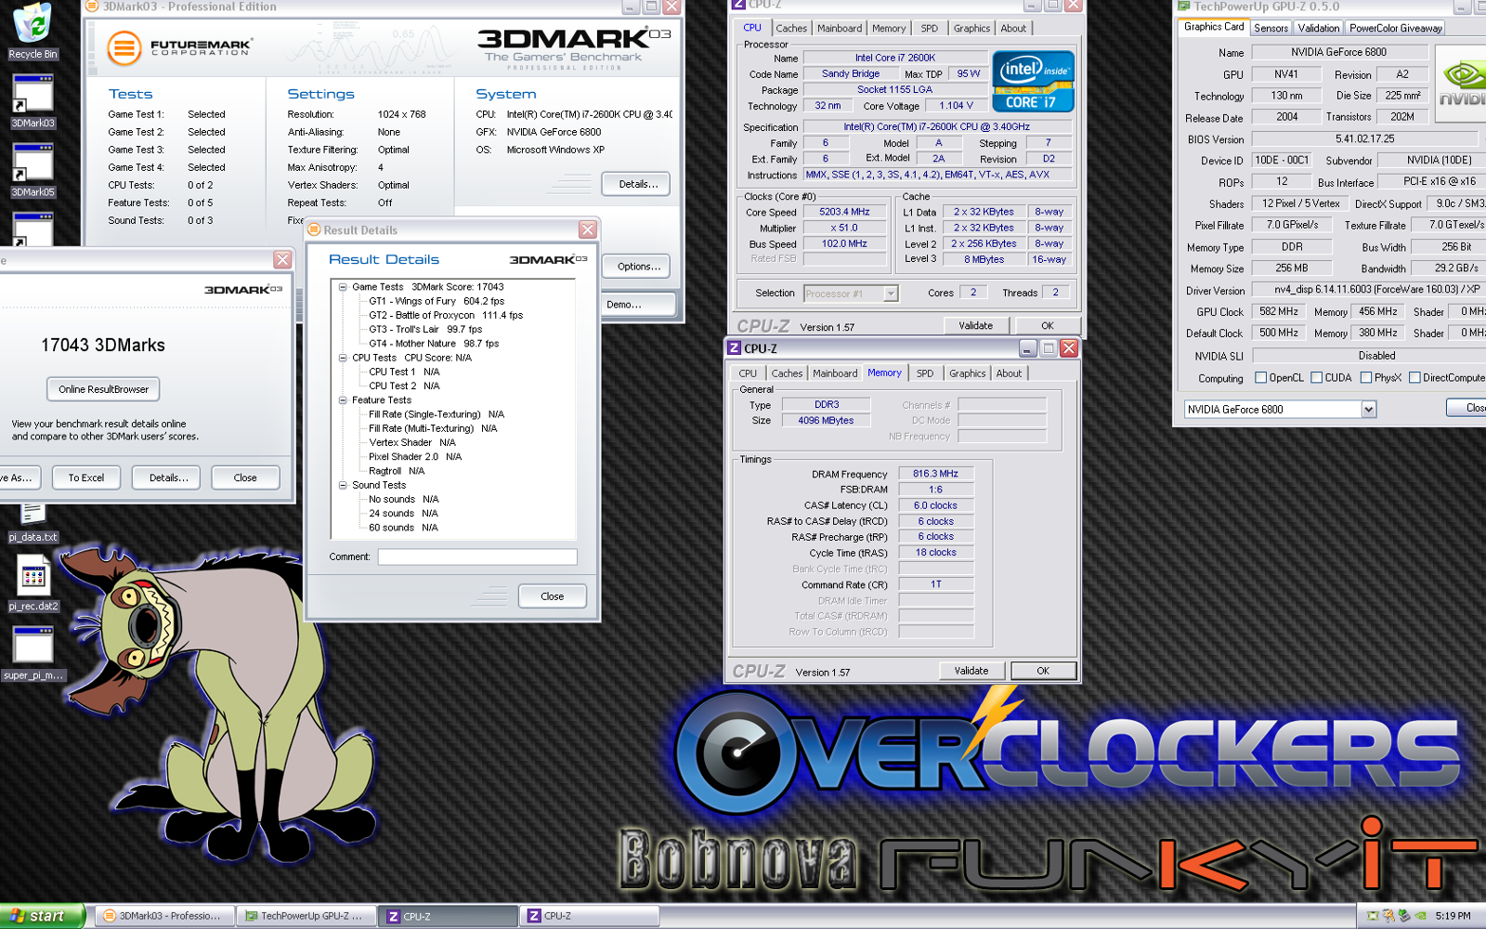Click the Options button in 3DMark03
Viewport: 1486px width, 929px height.
(638, 267)
